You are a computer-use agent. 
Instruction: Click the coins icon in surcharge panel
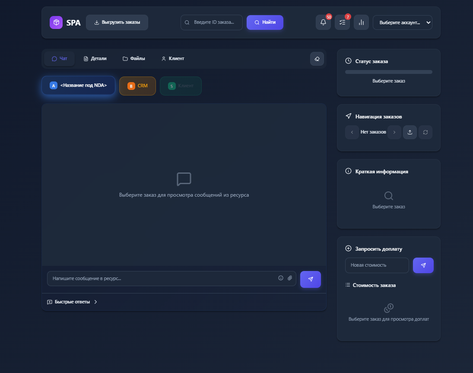click(x=388, y=308)
